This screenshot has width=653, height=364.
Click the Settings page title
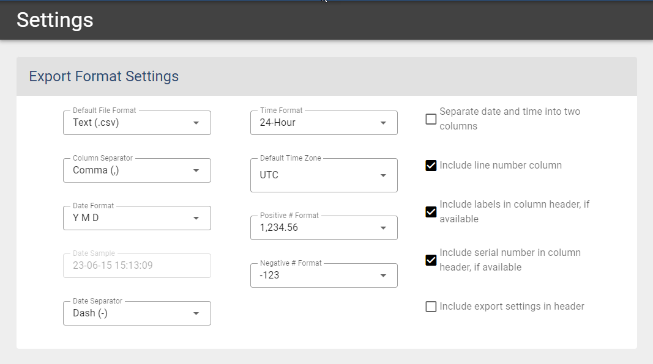55,20
